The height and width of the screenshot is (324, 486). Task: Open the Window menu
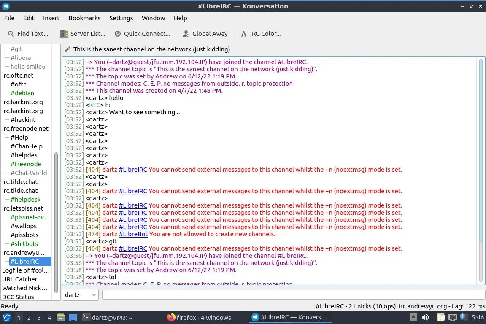(154, 18)
